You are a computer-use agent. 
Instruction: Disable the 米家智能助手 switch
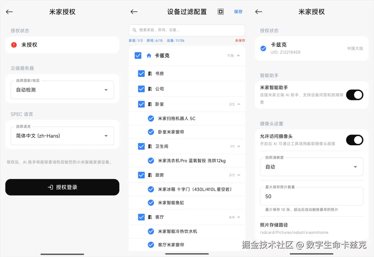(354, 95)
